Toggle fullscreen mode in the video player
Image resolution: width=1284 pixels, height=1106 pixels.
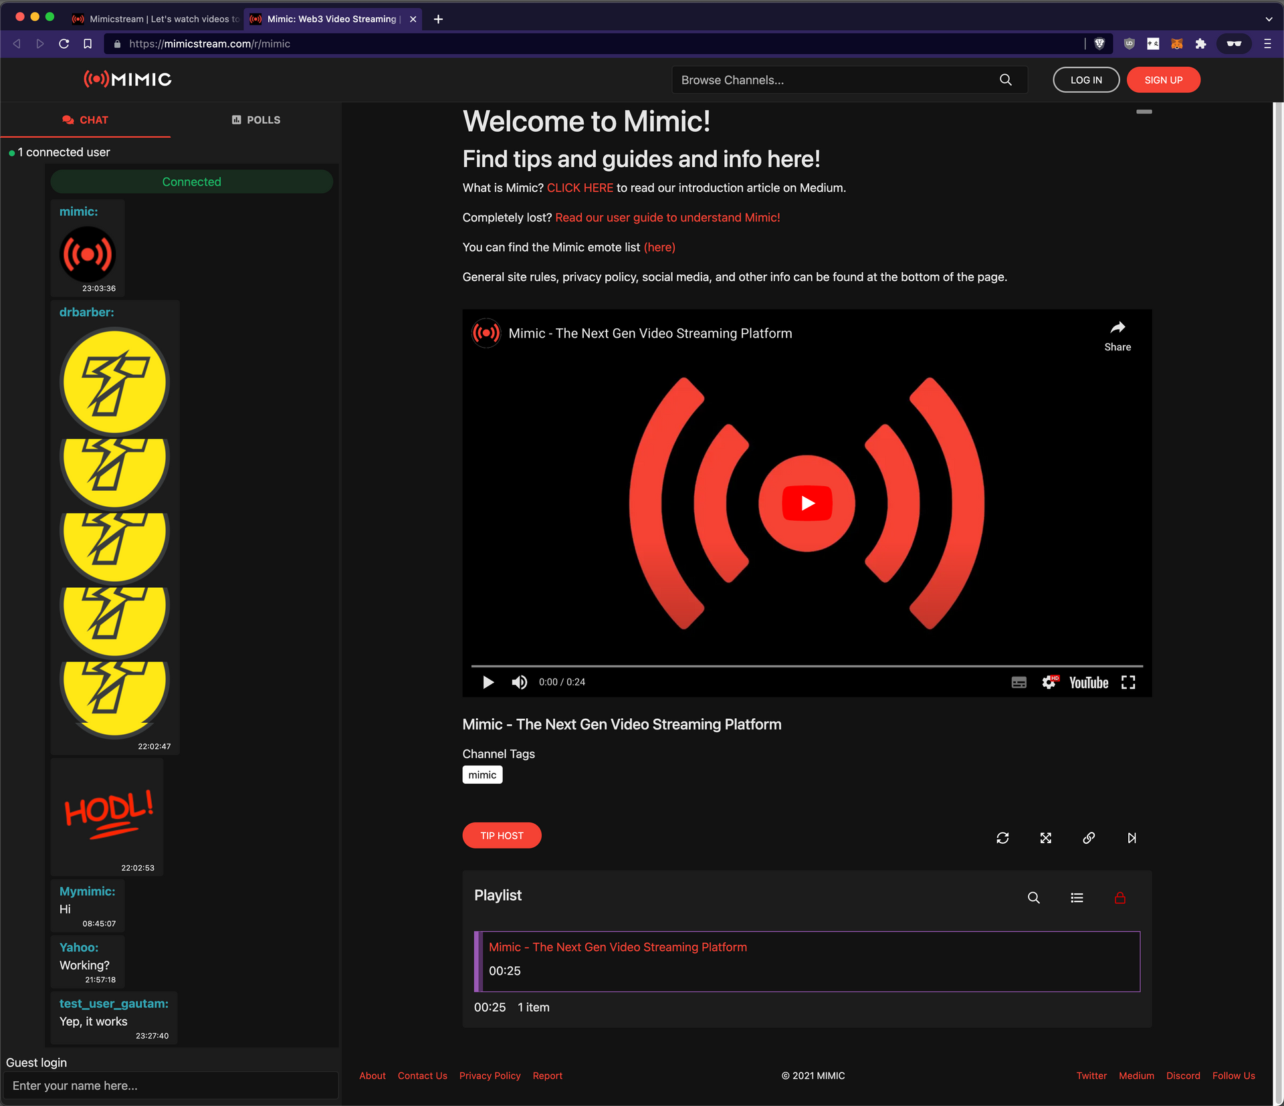1129,682
